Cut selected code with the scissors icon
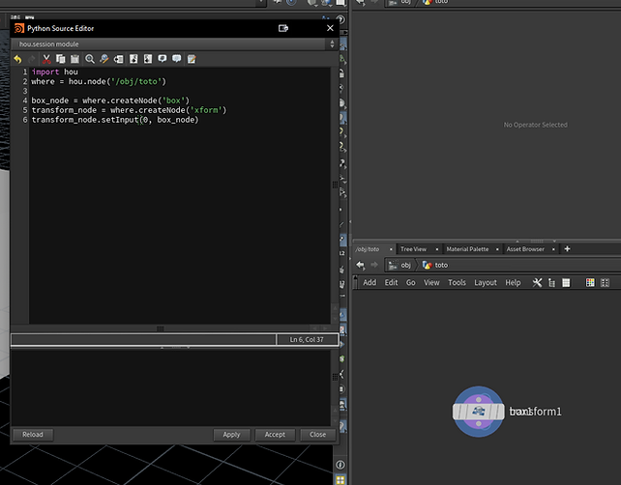Screen dimensions: 621x485 (46, 59)
